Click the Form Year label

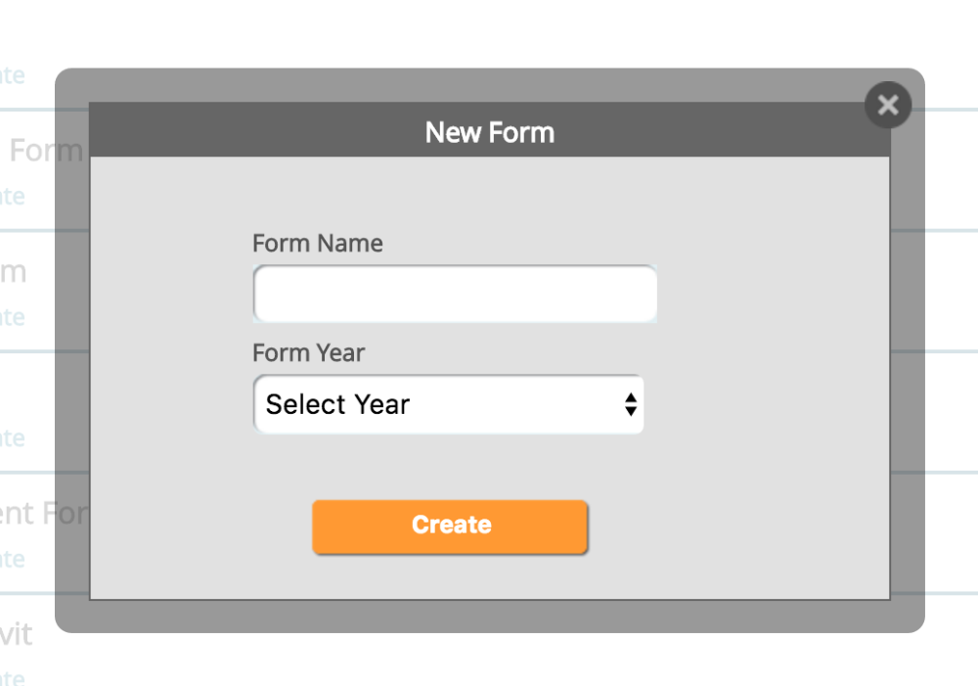(x=309, y=353)
